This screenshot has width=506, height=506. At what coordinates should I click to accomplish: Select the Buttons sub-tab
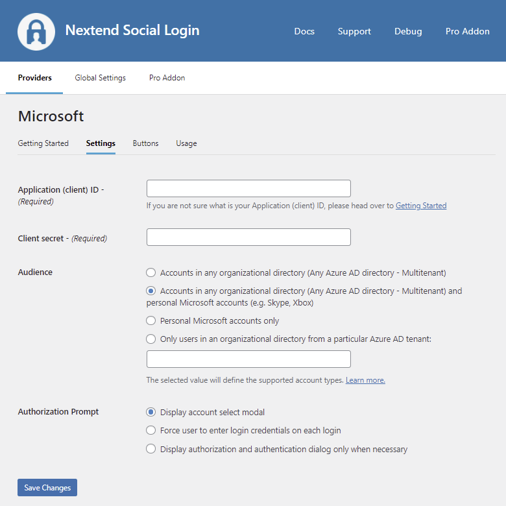pyautogui.click(x=145, y=143)
